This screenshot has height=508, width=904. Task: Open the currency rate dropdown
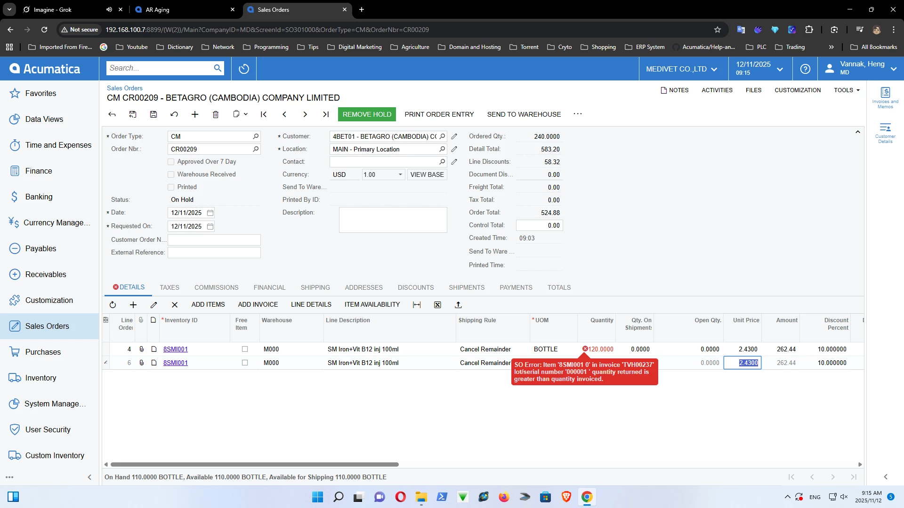click(x=400, y=175)
